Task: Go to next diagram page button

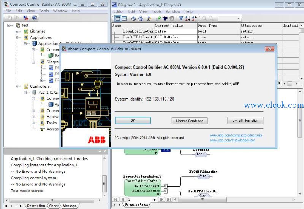Action: [161, 199]
